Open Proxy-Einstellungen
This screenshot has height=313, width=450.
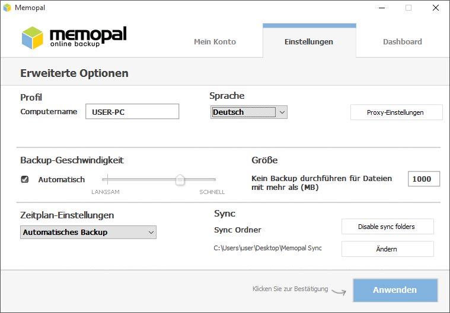[396, 112]
